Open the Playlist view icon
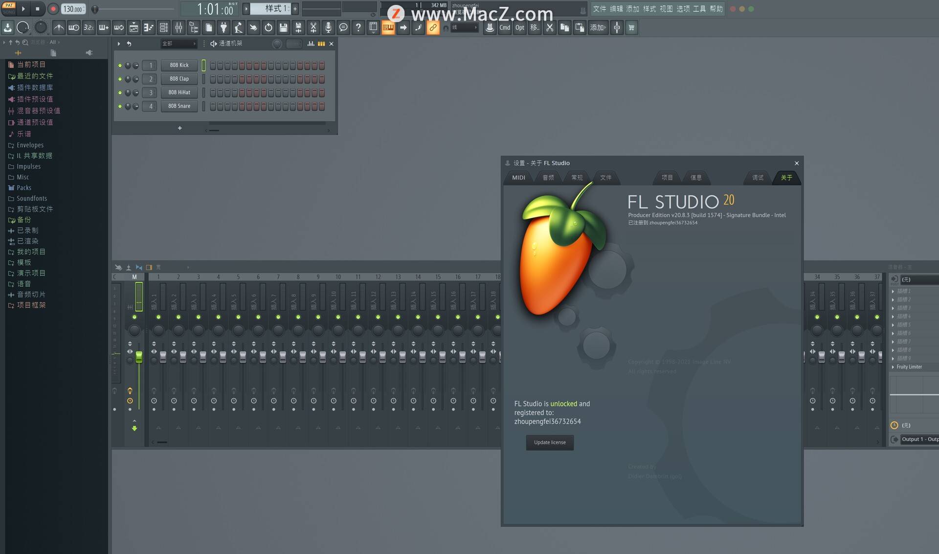Image resolution: width=939 pixels, height=554 pixels. [134, 28]
